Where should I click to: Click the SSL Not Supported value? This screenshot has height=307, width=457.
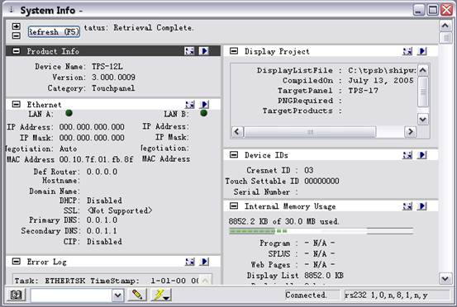click(x=120, y=210)
